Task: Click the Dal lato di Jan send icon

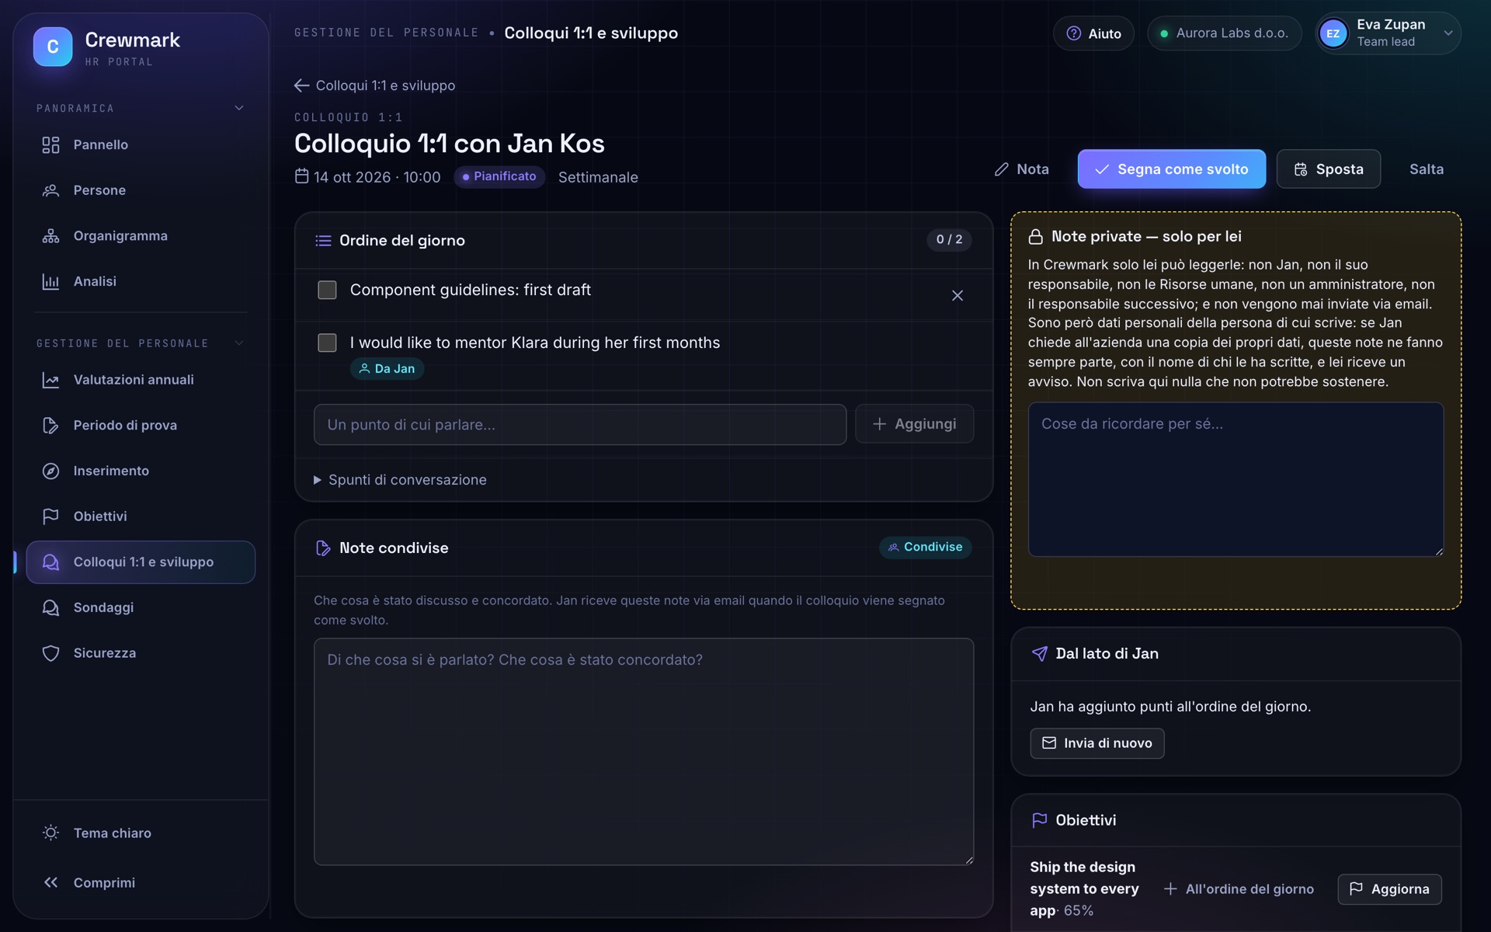Action: tap(1039, 654)
